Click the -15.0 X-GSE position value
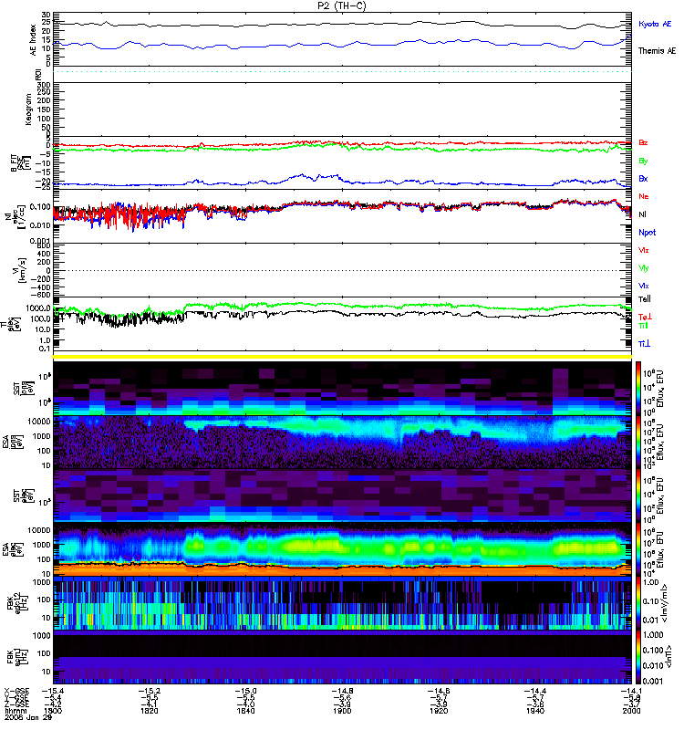 tap(245, 691)
